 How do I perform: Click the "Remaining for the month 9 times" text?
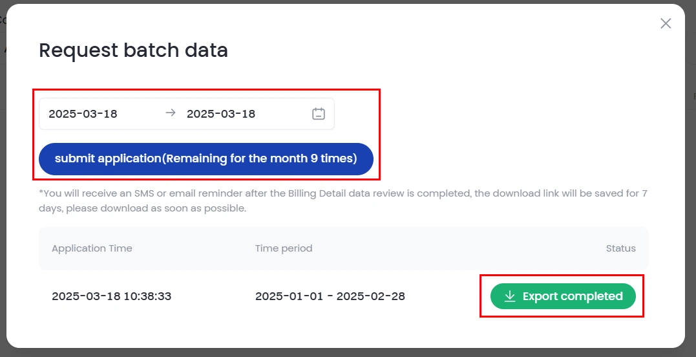point(262,158)
